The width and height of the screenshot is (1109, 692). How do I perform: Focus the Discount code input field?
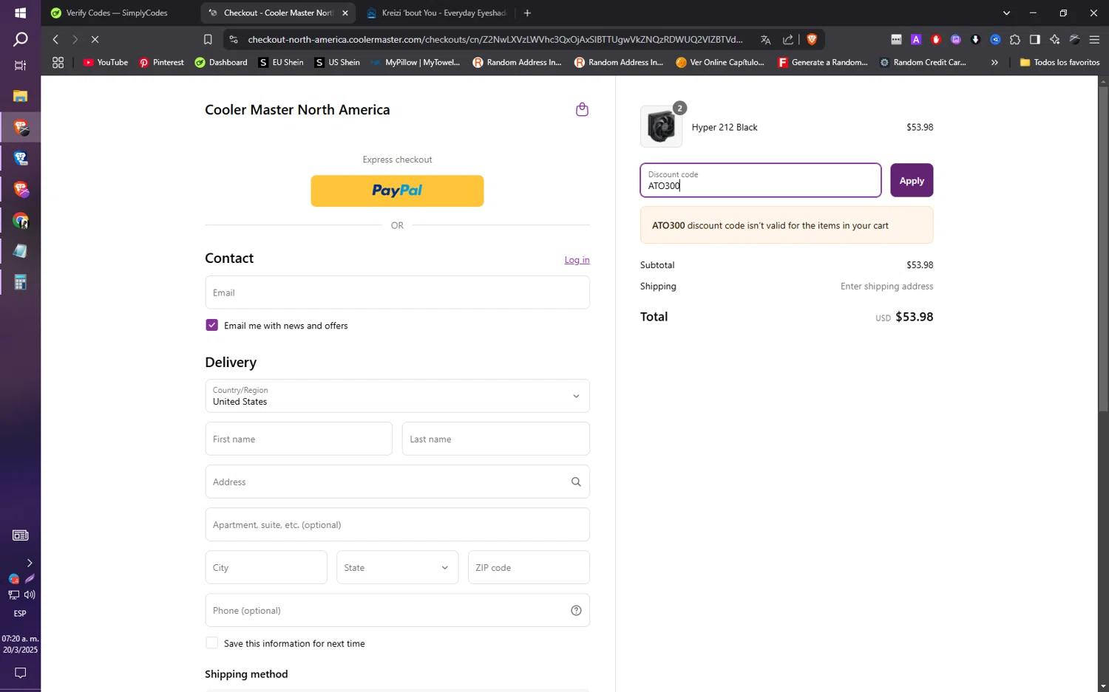click(761, 180)
